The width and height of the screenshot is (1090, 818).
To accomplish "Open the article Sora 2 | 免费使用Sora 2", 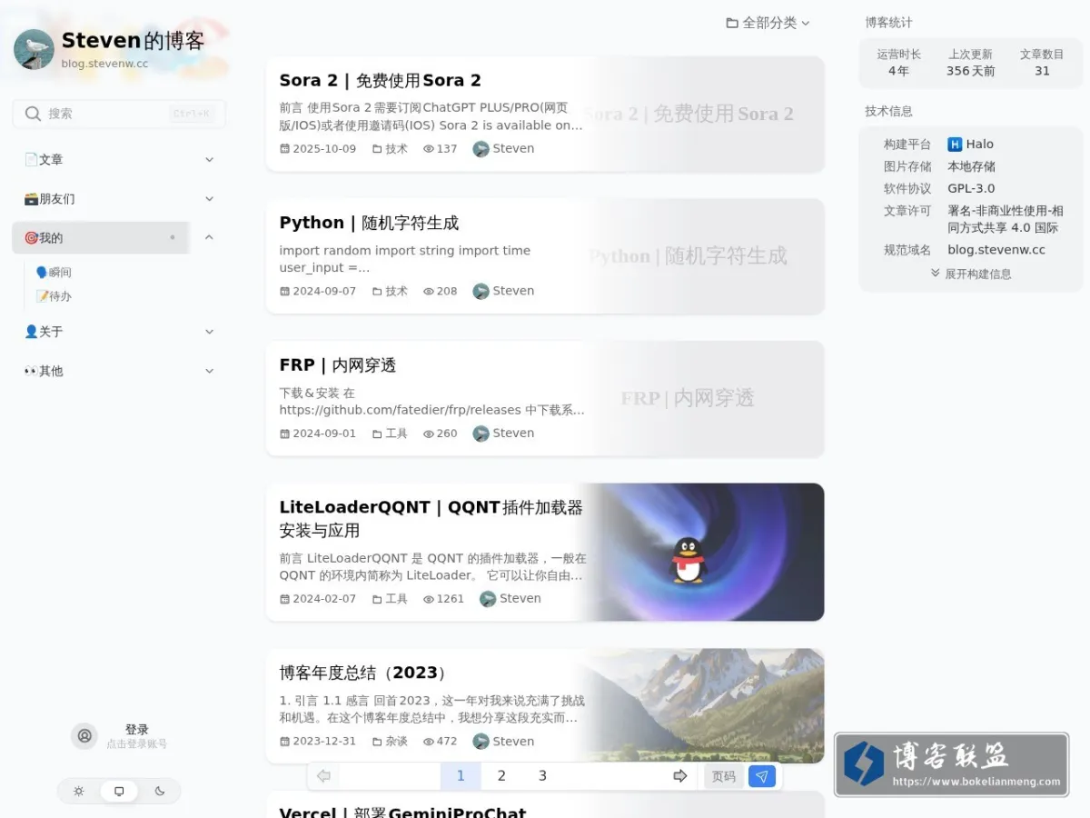I will [x=381, y=80].
